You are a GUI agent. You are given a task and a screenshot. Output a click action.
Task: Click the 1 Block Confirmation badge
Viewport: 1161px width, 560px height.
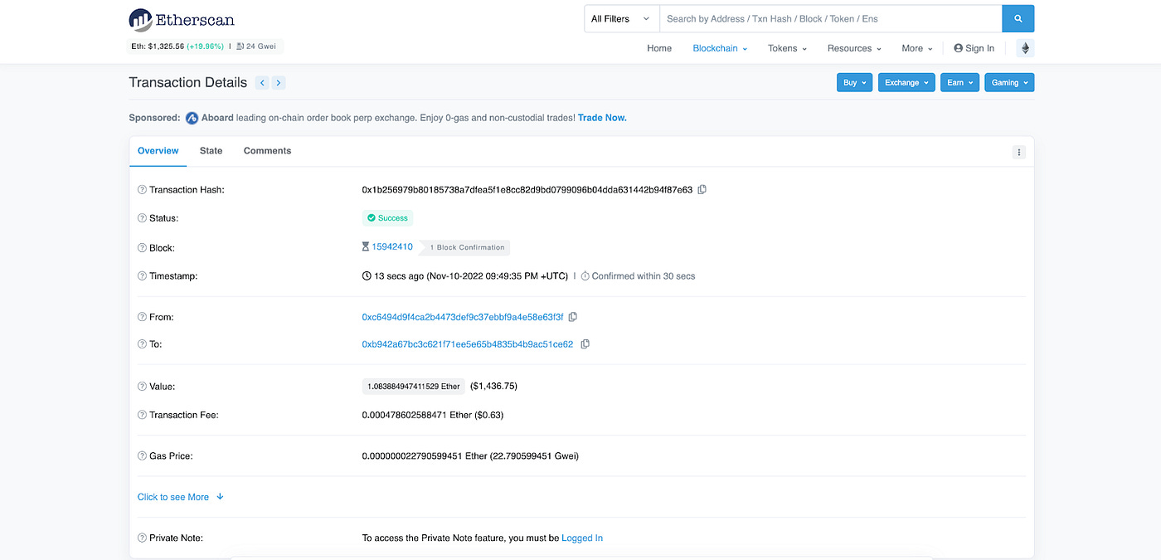tap(464, 247)
